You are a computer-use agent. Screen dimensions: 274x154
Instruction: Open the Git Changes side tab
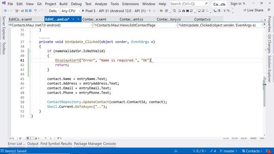(x=269, y=44)
